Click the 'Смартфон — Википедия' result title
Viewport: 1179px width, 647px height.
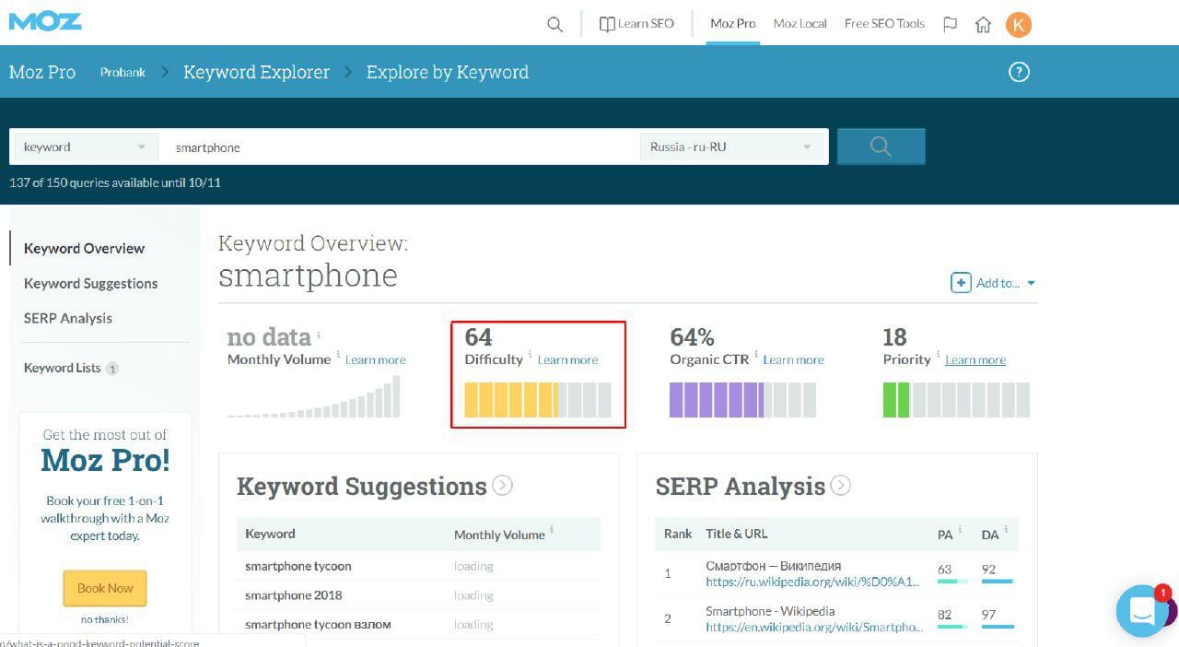pyautogui.click(x=774, y=566)
